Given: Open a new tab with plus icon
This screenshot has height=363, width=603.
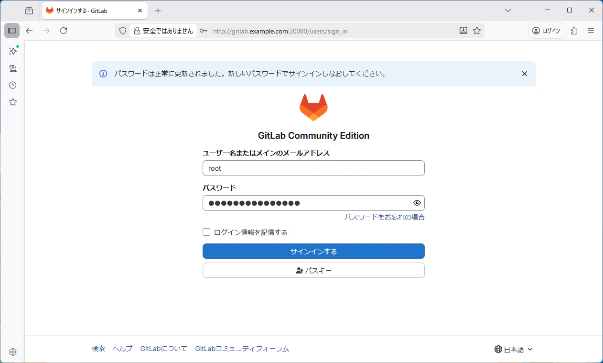Looking at the screenshot, I should point(158,11).
